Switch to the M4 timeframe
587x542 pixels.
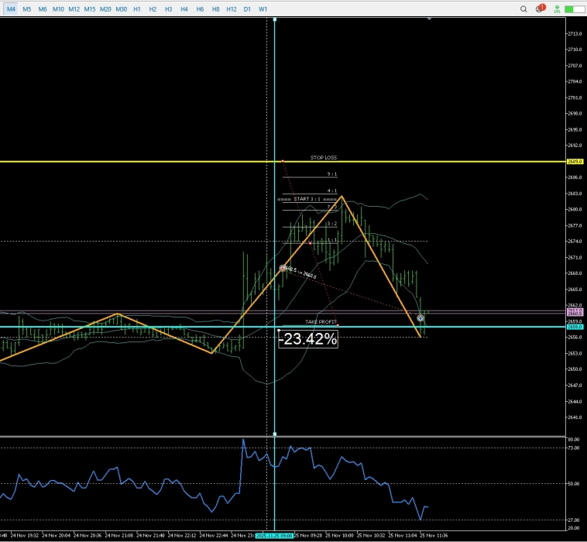11,9
